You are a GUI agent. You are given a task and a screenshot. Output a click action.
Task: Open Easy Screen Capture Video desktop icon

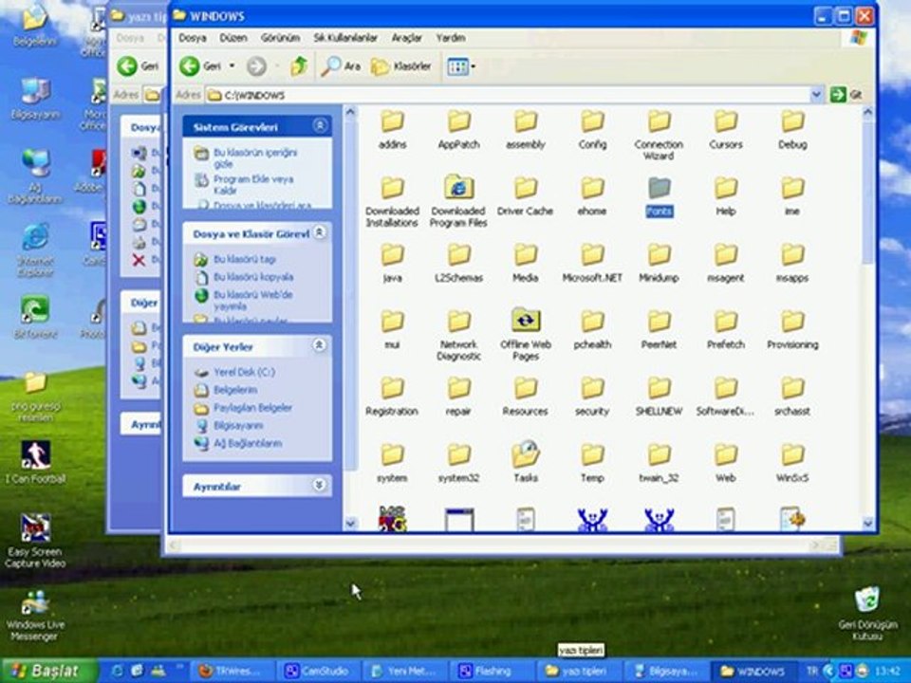[x=35, y=541]
